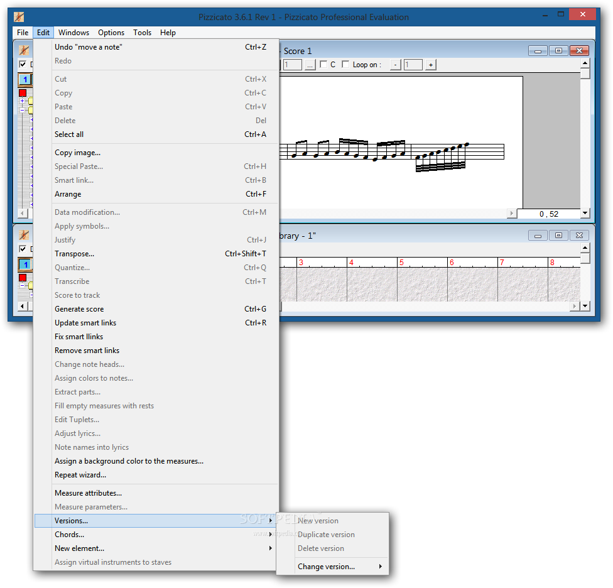Choose Generate score
613x588 pixels.
pos(156,309)
